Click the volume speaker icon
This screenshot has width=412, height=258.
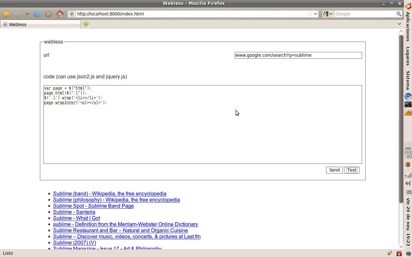(408, 183)
